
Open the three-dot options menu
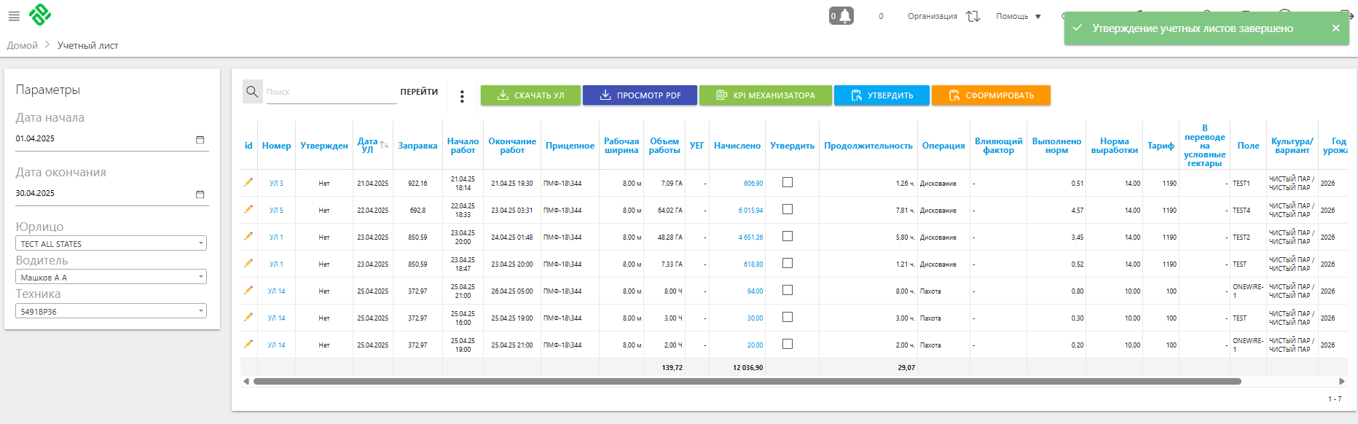(462, 96)
